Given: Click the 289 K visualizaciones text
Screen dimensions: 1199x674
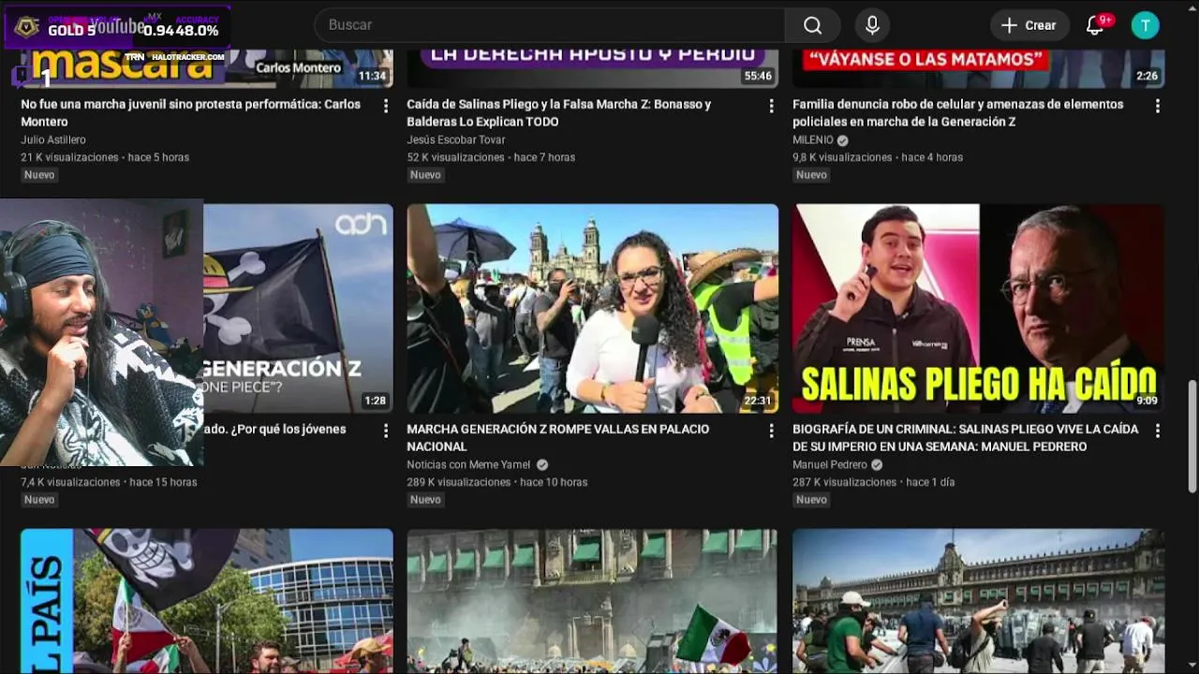Looking at the screenshot, I should click(x=458, y=482).
